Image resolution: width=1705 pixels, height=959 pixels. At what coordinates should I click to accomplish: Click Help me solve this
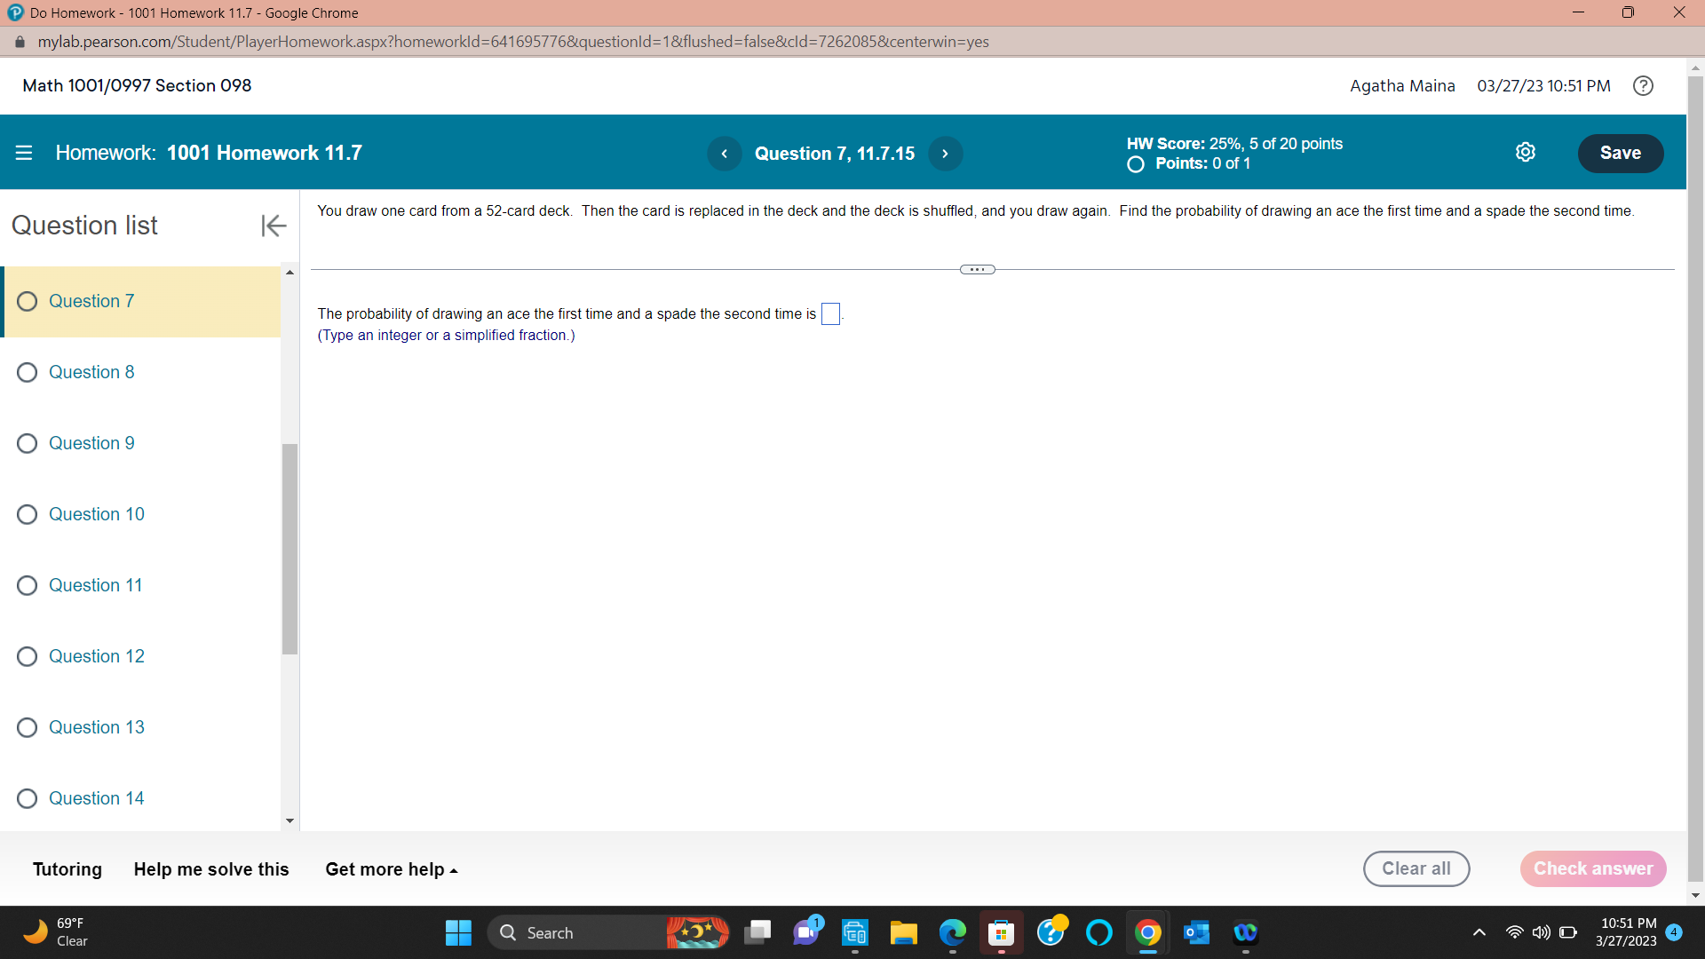(211, 869)
